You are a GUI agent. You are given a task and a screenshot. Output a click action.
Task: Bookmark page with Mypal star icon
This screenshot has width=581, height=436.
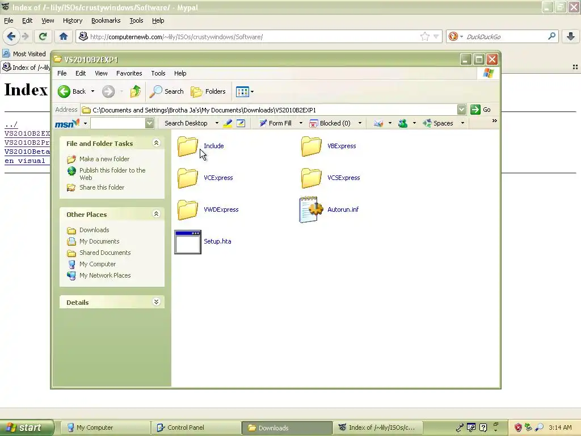click(424, 36)
